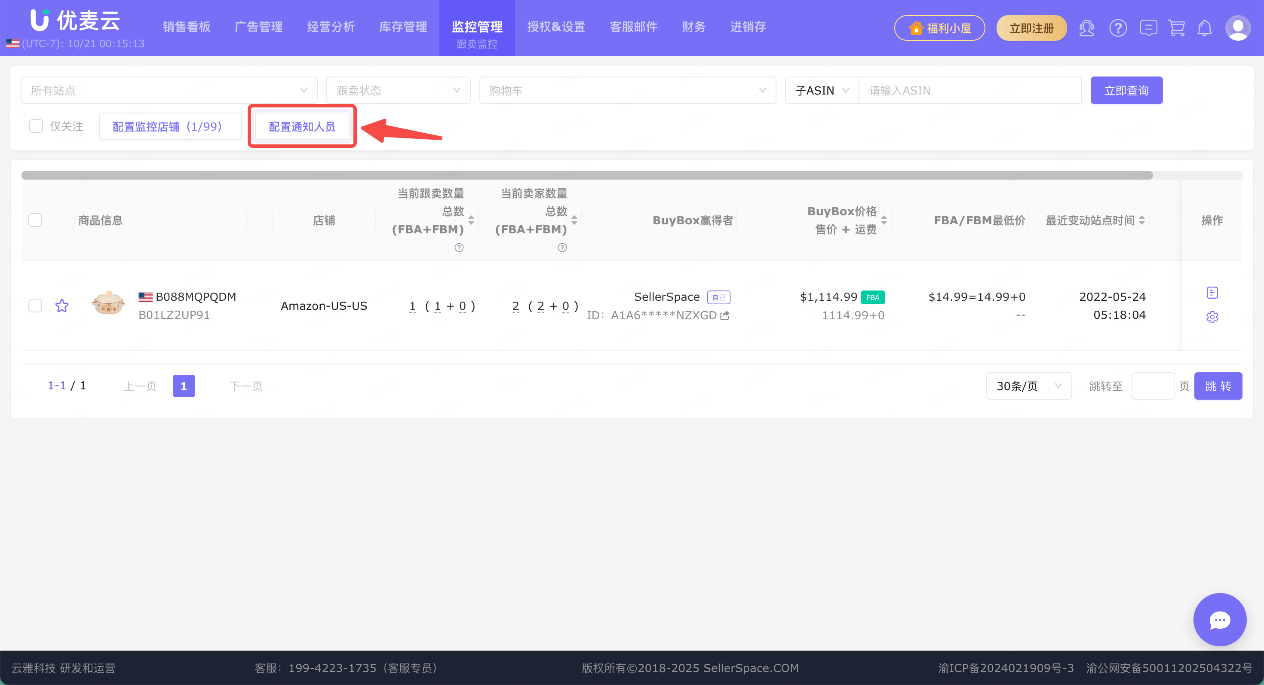Viewport: 1264px width, 685px height.
Task: Check the select-all checkbox in table header
Action: click(35, 220)
